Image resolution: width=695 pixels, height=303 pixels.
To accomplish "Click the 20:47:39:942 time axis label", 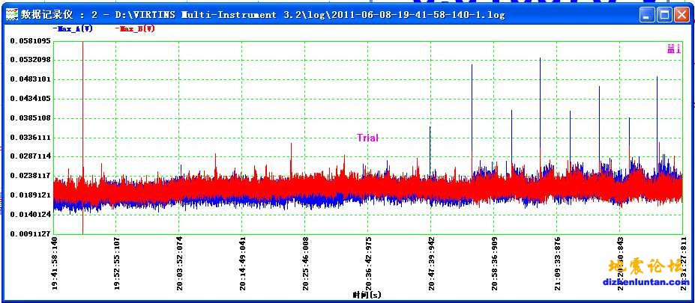I will point(431,264).
